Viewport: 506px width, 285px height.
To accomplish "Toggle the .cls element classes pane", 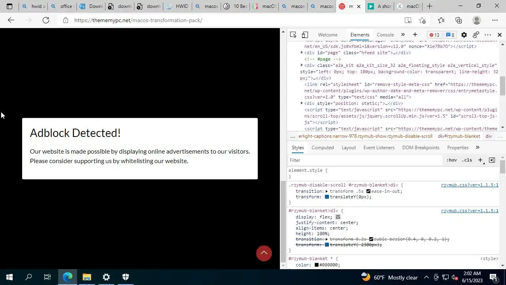I will pyautogui.click(x=467, y=160).
